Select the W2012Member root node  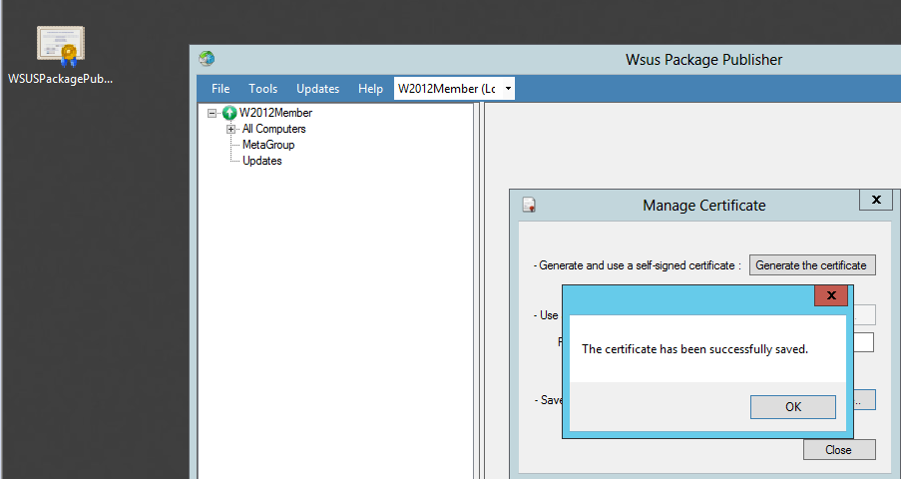275,113
